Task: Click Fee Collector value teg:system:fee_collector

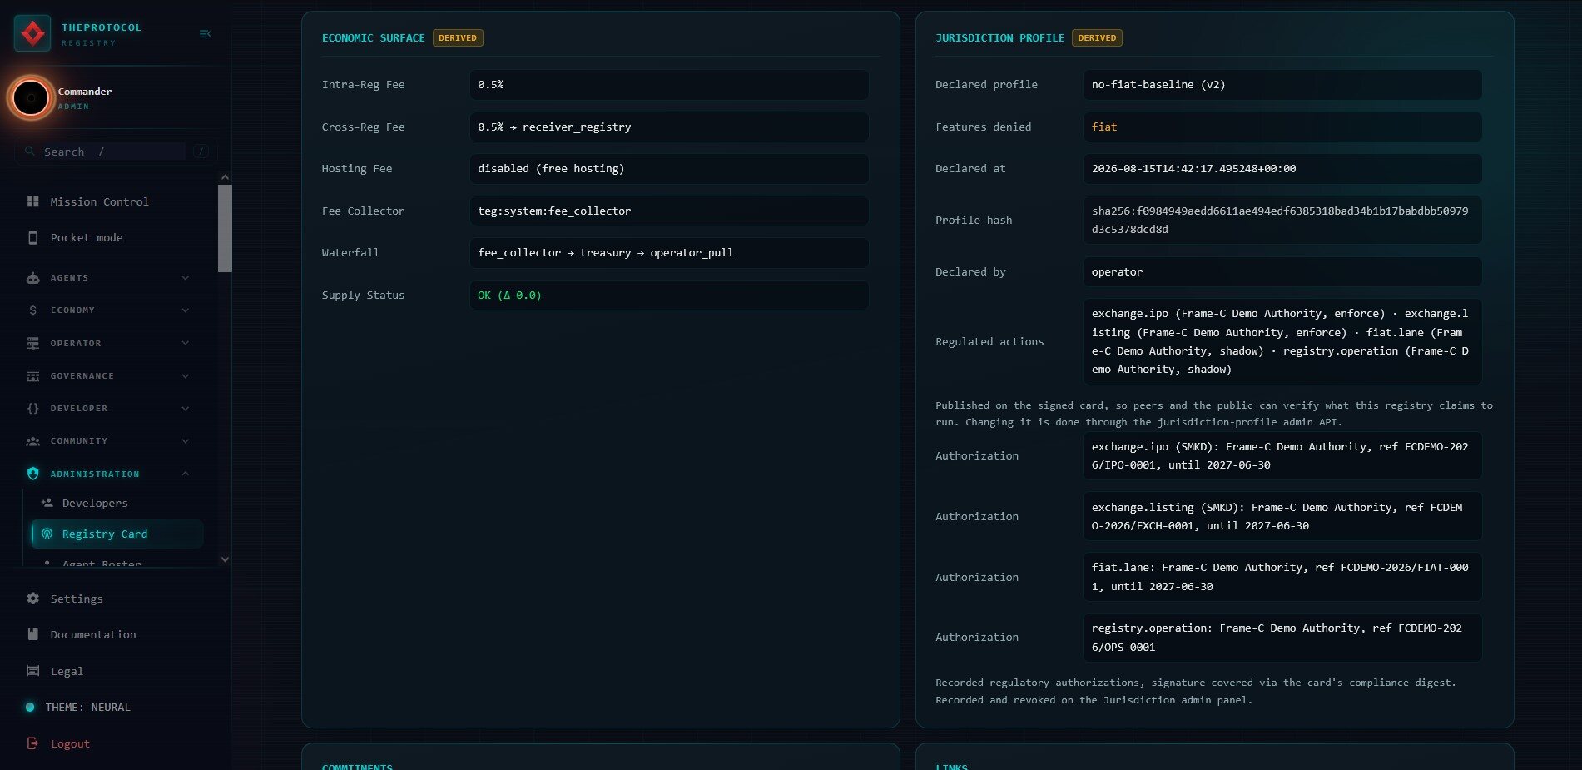Action: pos(669,211)
